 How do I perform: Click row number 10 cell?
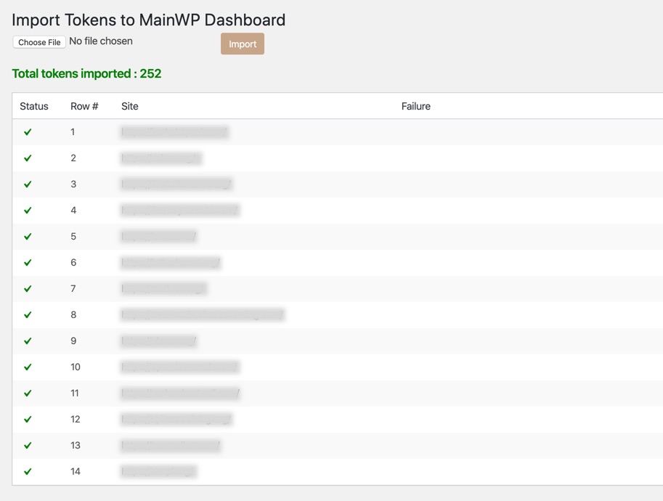point(76,367)
